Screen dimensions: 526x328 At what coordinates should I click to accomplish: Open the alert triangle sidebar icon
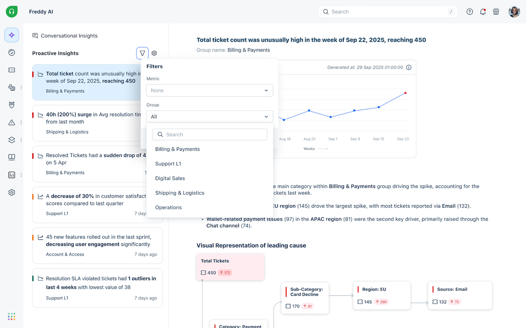[12, 123]
